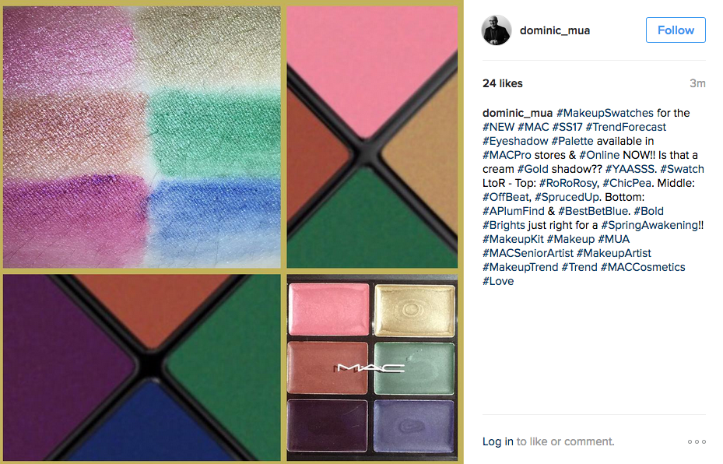Open the #MACSeniorArtist hashtag
This screenshot has height=464, width=723.
coord(528,253)
